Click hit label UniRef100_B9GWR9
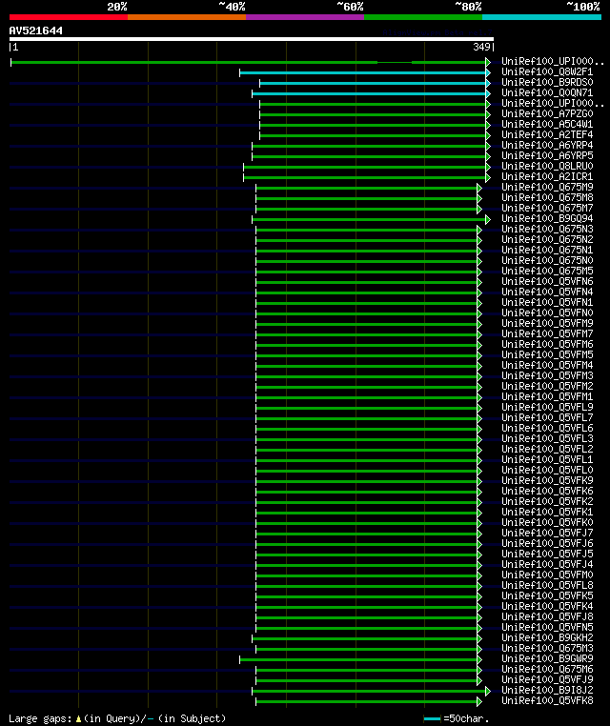 547,658
